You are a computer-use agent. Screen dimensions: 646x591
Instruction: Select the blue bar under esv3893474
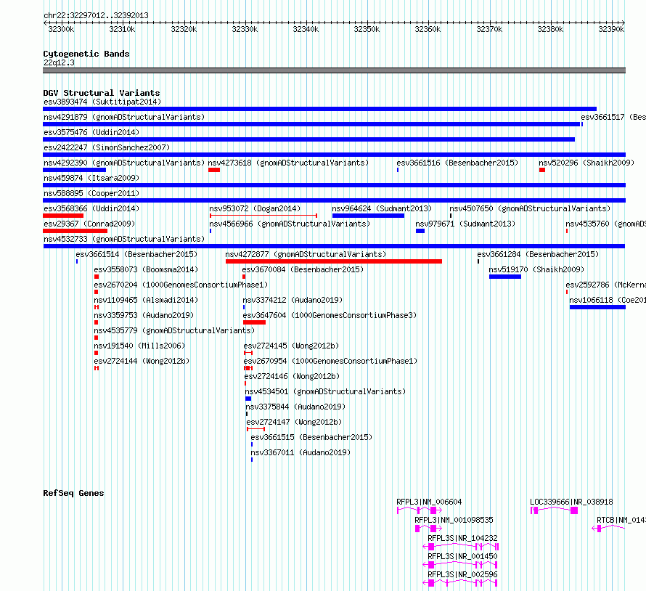tap(319, 109)
